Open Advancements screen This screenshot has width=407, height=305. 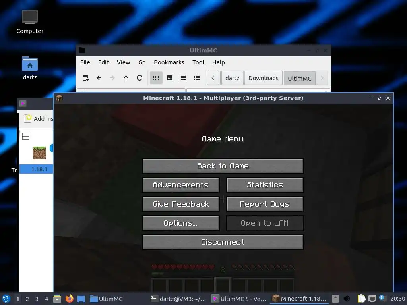(x=181, y=185)
